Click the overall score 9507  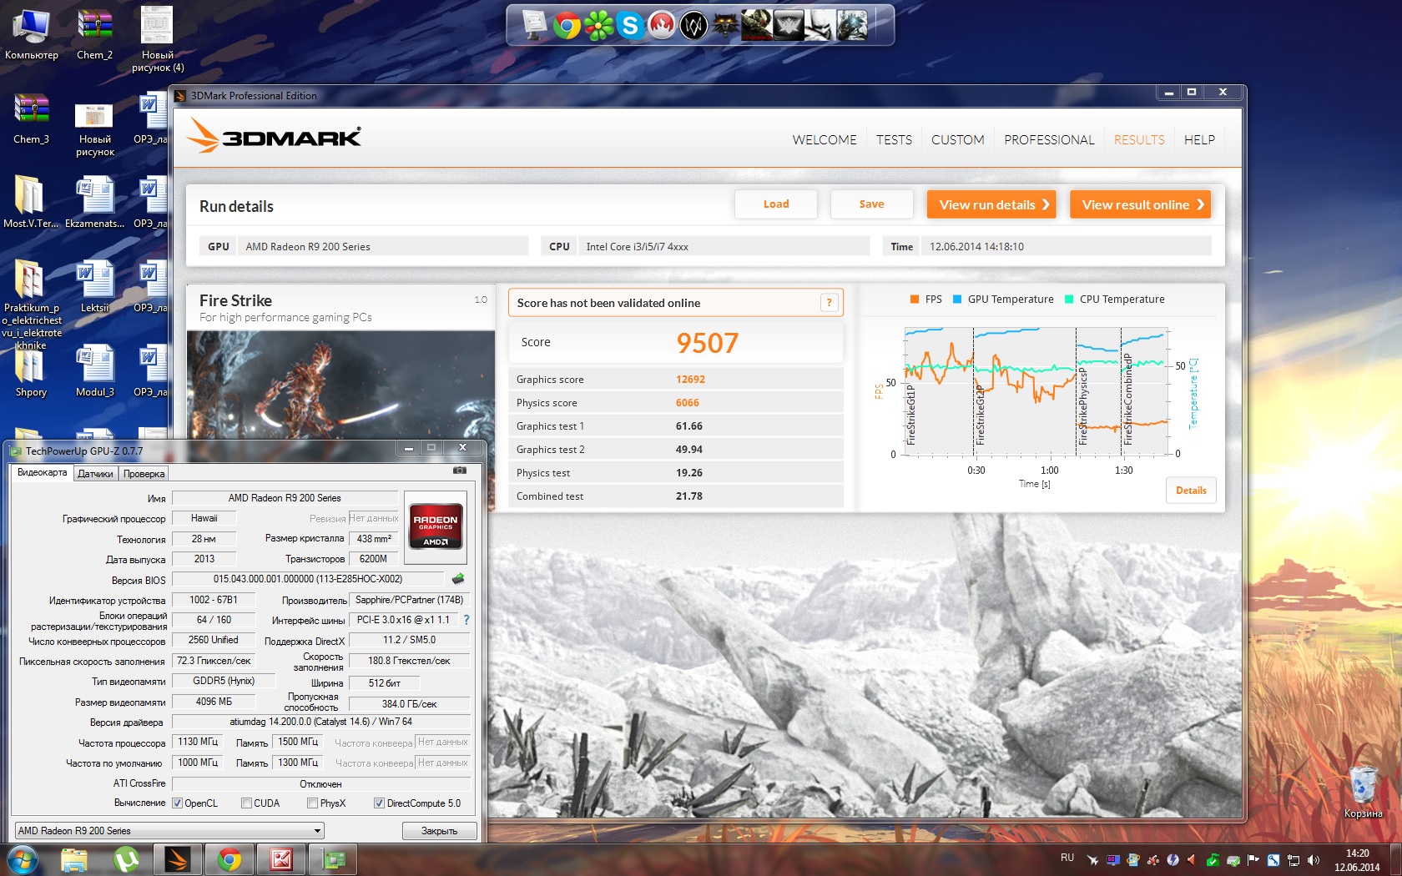tap(708, 343)
